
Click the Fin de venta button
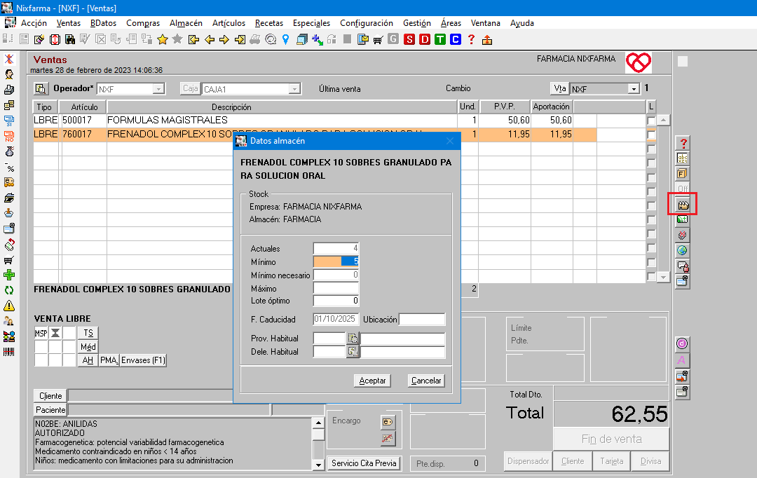click(x=611, y=439)
